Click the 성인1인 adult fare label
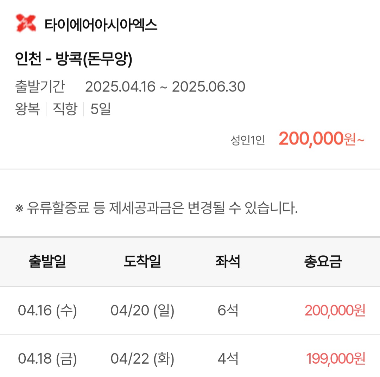Image resolution: width=380 pixels, height=377 pixels. pyautogui.click(x=248, y=140)
